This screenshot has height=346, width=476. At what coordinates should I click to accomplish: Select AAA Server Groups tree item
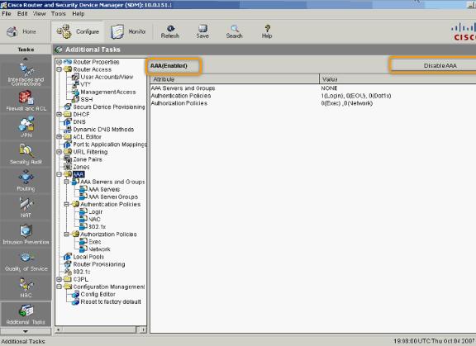(x=113, y=197)
